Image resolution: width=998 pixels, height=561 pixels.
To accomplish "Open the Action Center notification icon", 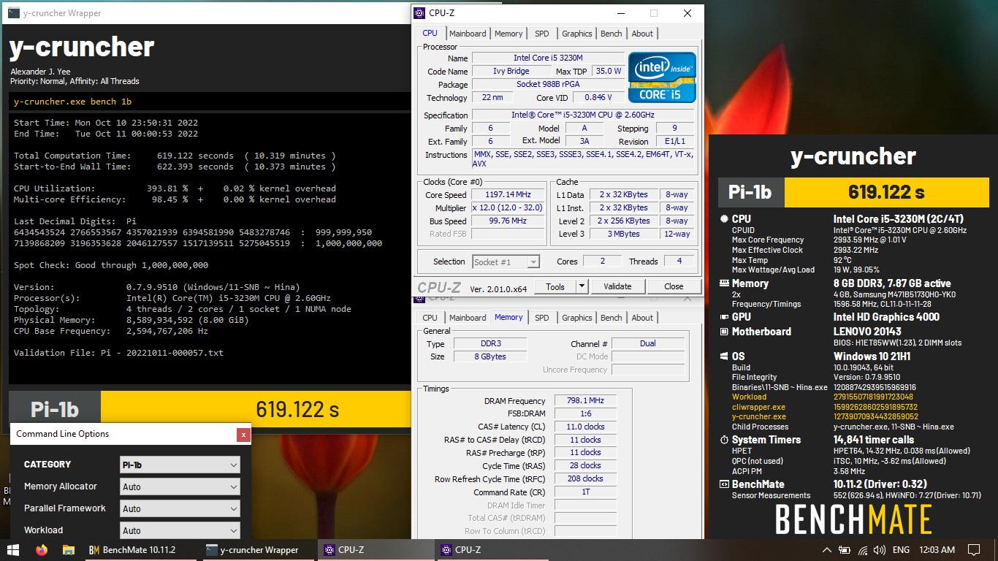I will click(974, 550).
